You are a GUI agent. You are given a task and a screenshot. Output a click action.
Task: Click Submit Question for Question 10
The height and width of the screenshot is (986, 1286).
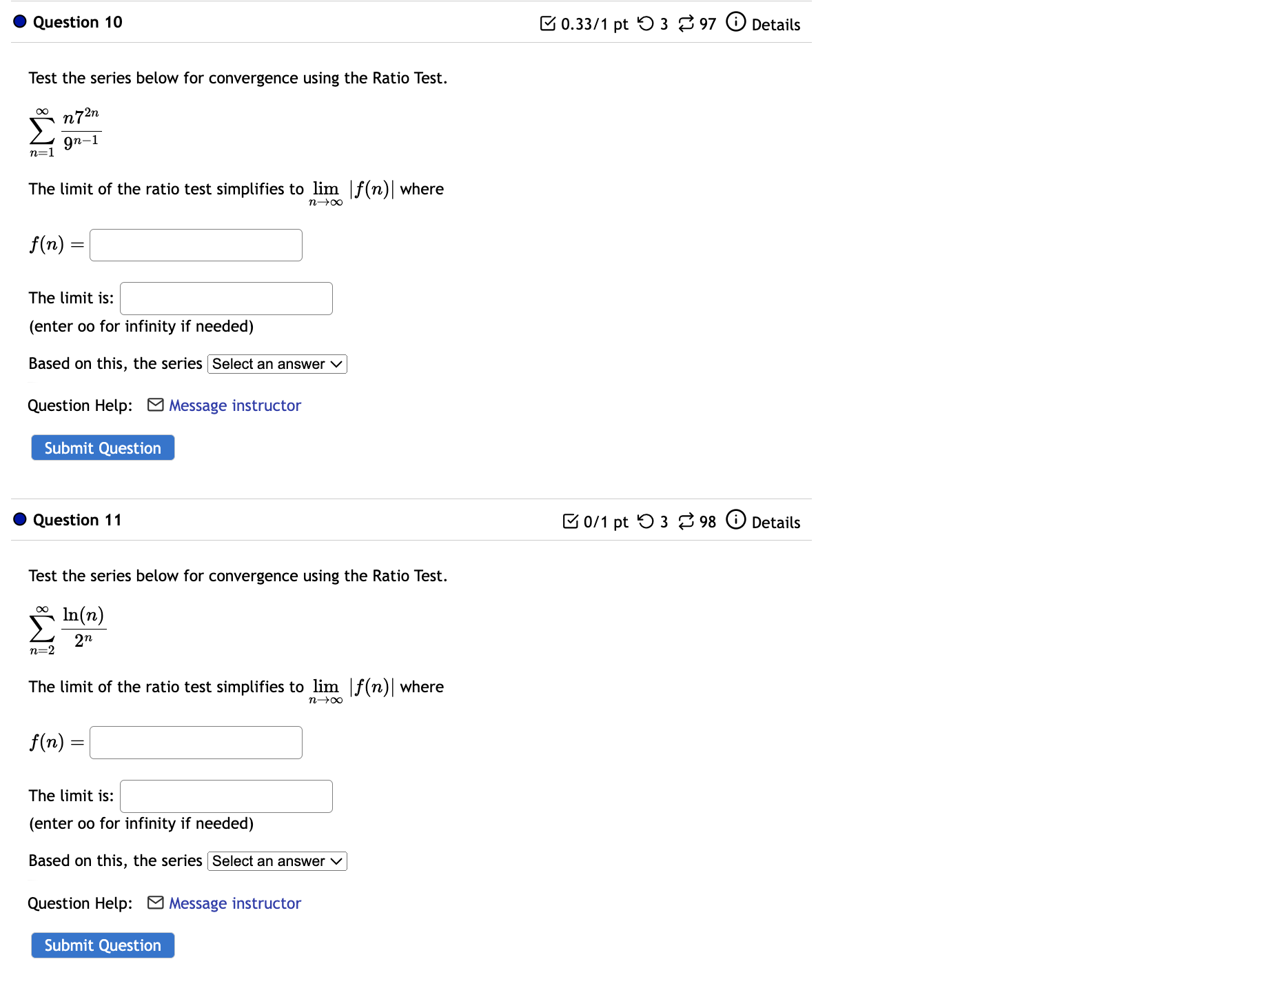(102, 447)
